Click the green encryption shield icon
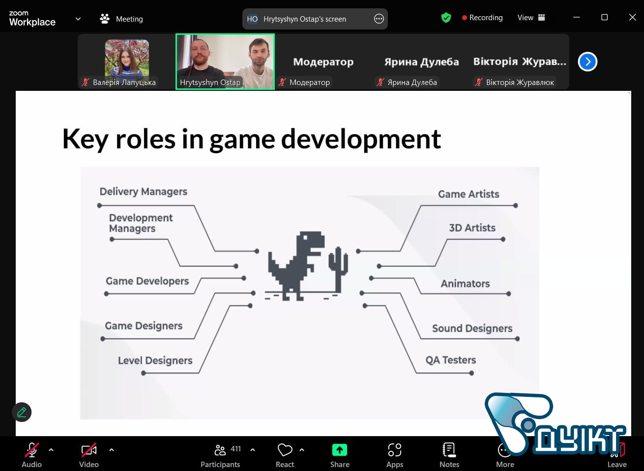 446,18
